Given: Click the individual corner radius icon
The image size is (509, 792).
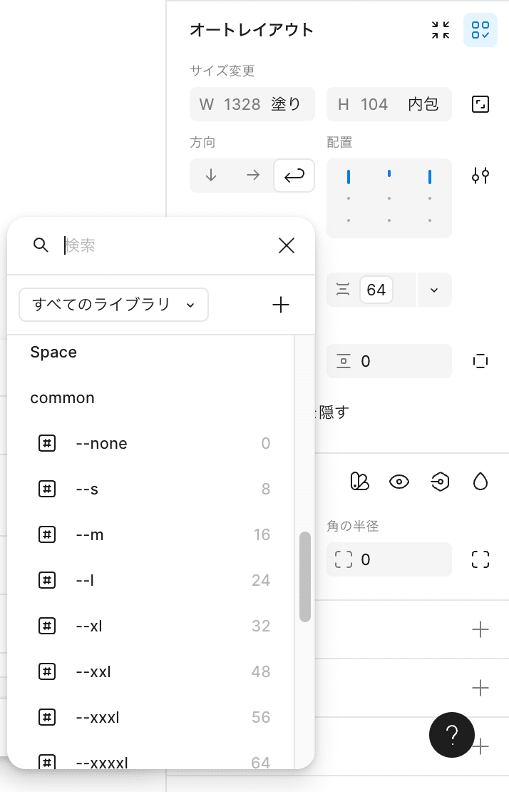Looking at the screenshot, I should pos(480,559).
